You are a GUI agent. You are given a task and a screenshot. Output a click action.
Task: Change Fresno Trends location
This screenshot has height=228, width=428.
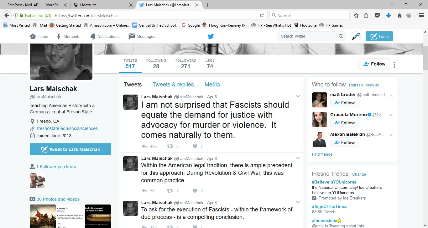pyautogui.click(x=359, y=174)
